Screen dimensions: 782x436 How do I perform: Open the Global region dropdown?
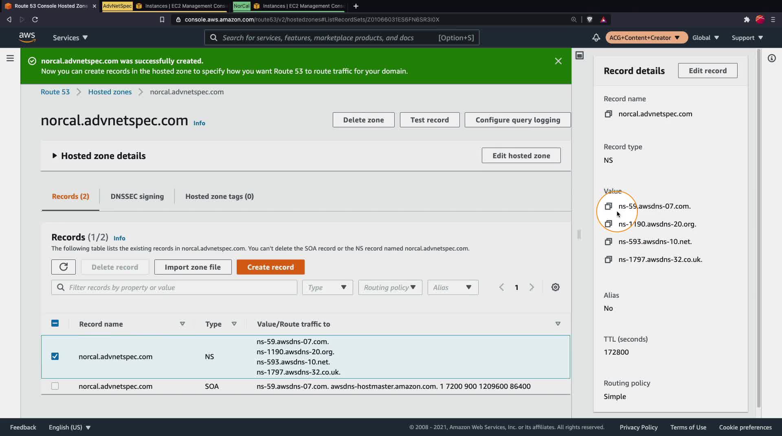(x=705, y=37)
